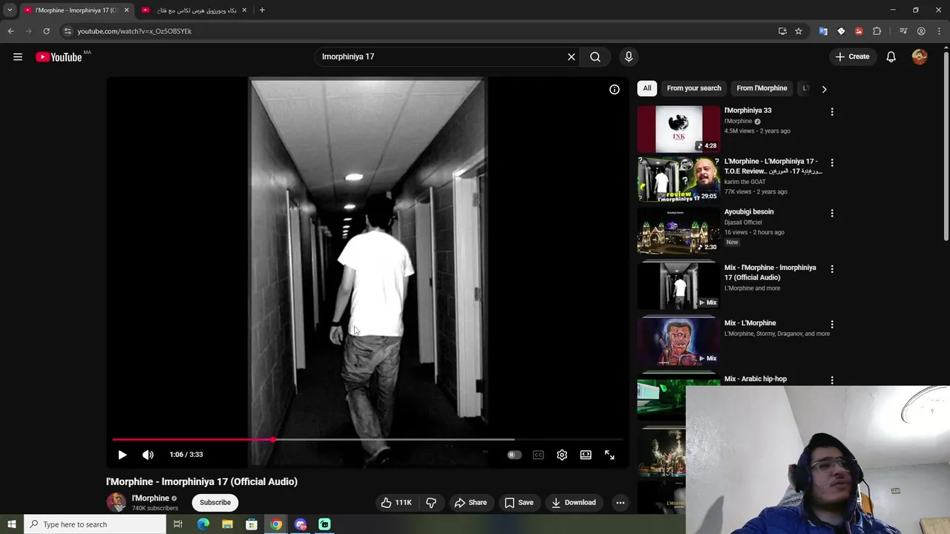
Task: Download this video
Action: pos(574,503)
